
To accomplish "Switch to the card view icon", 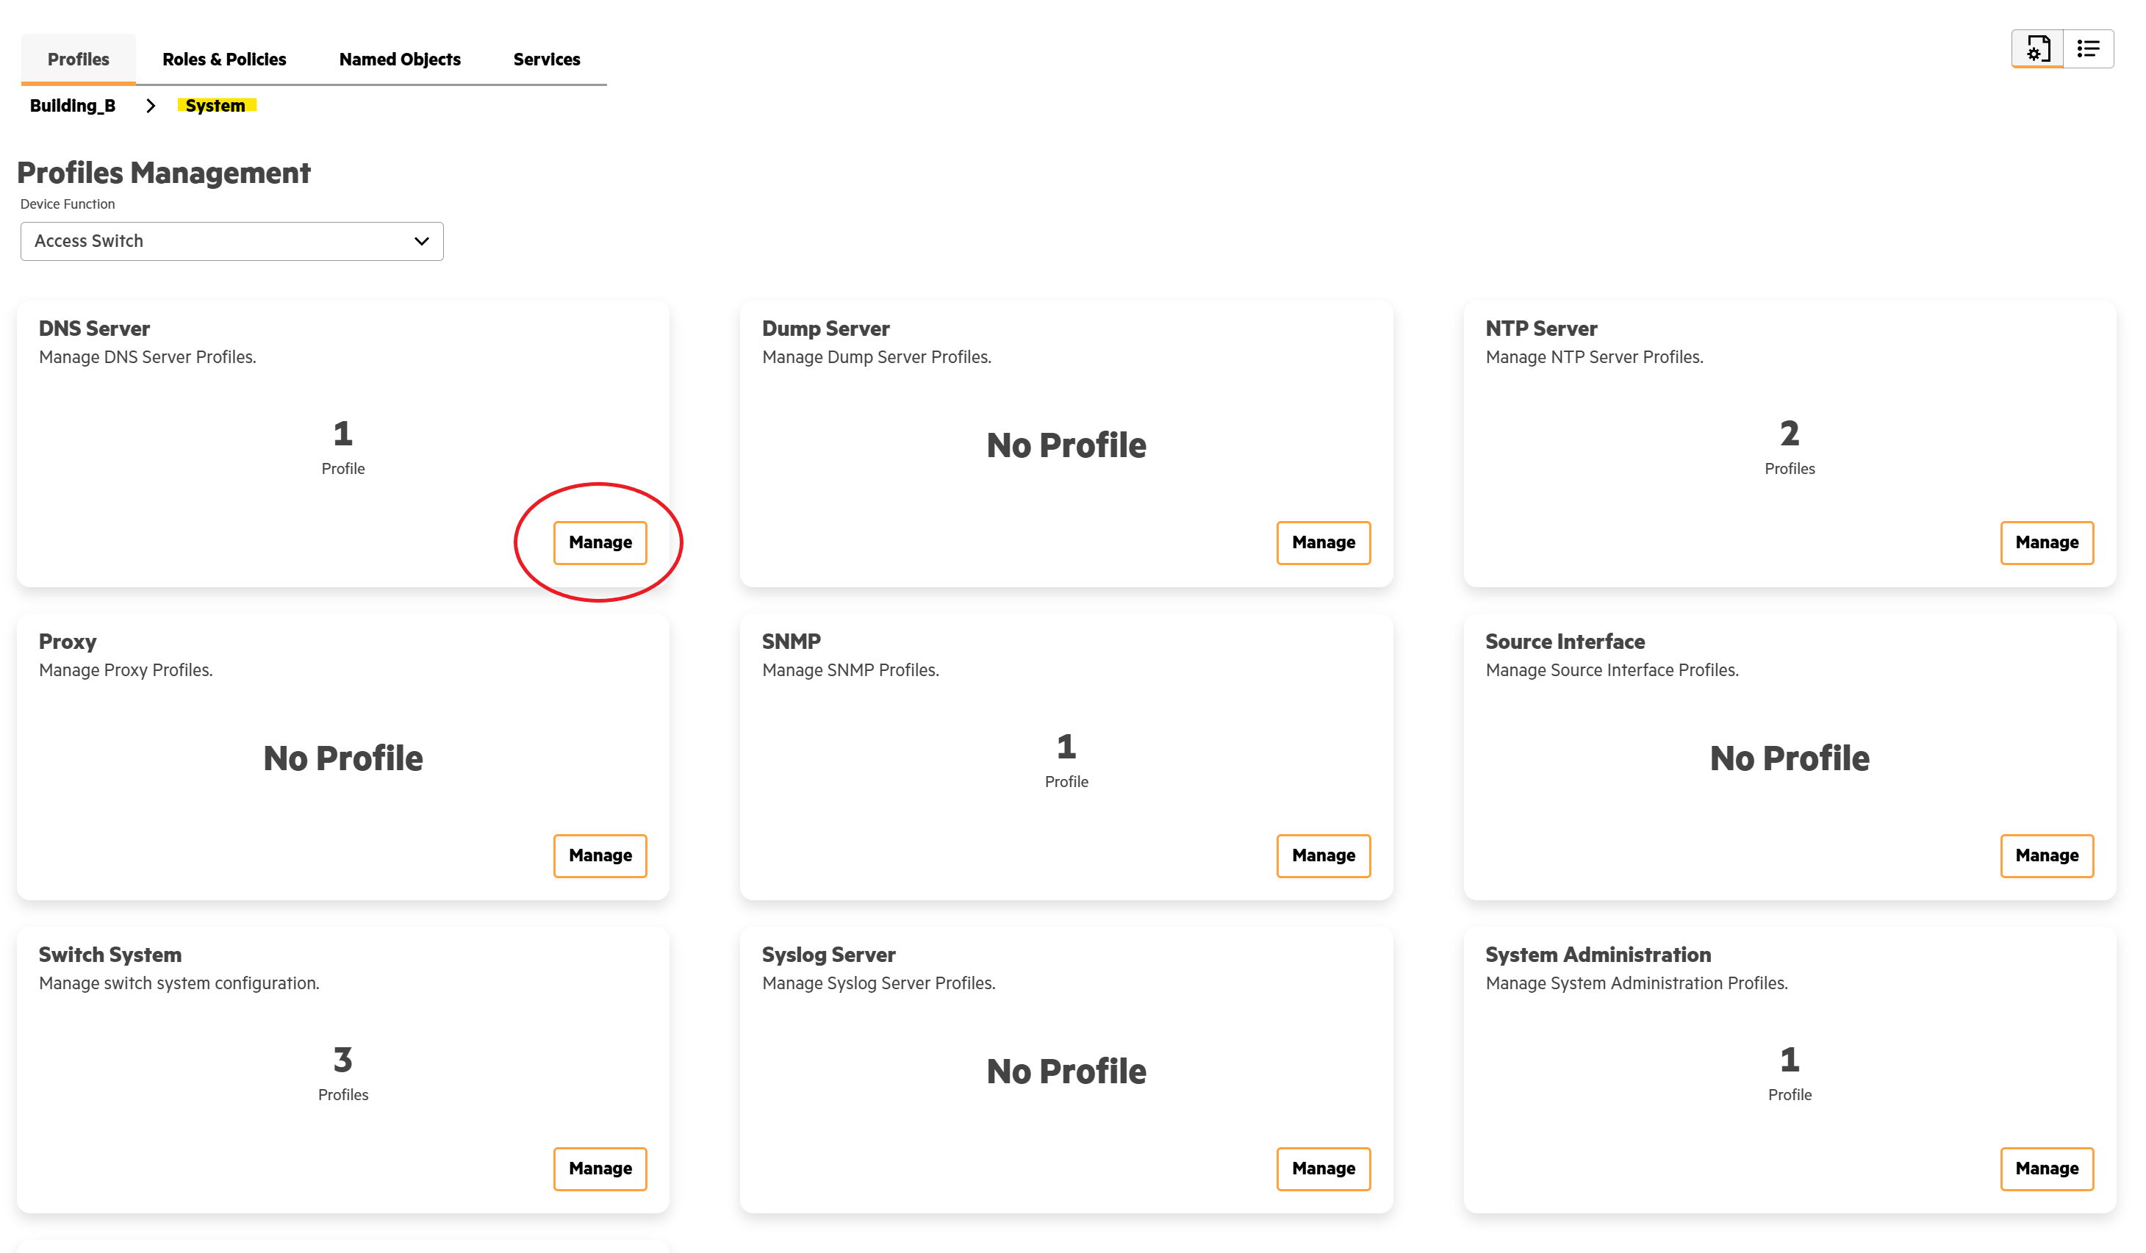I will pyautogui.click(x=2037, y=49).
